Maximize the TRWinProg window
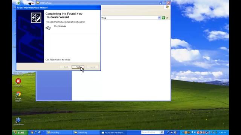241x135 pixels. (x=164, y=3)
